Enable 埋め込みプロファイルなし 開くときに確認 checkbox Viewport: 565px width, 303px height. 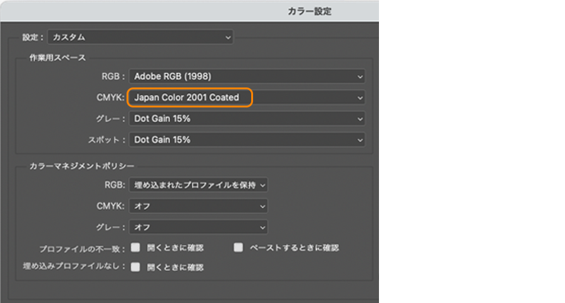(135, 267)
